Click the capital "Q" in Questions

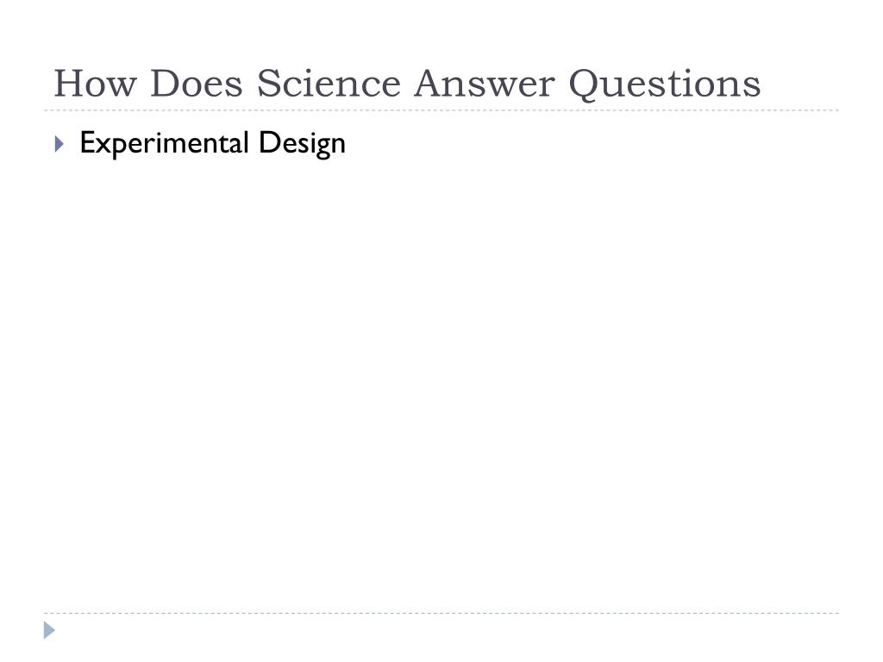(x=586, y=86)
